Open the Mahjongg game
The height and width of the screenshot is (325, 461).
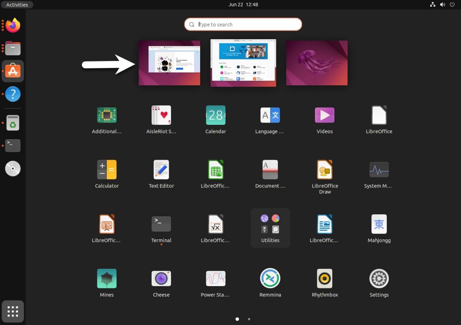(379, 229)
